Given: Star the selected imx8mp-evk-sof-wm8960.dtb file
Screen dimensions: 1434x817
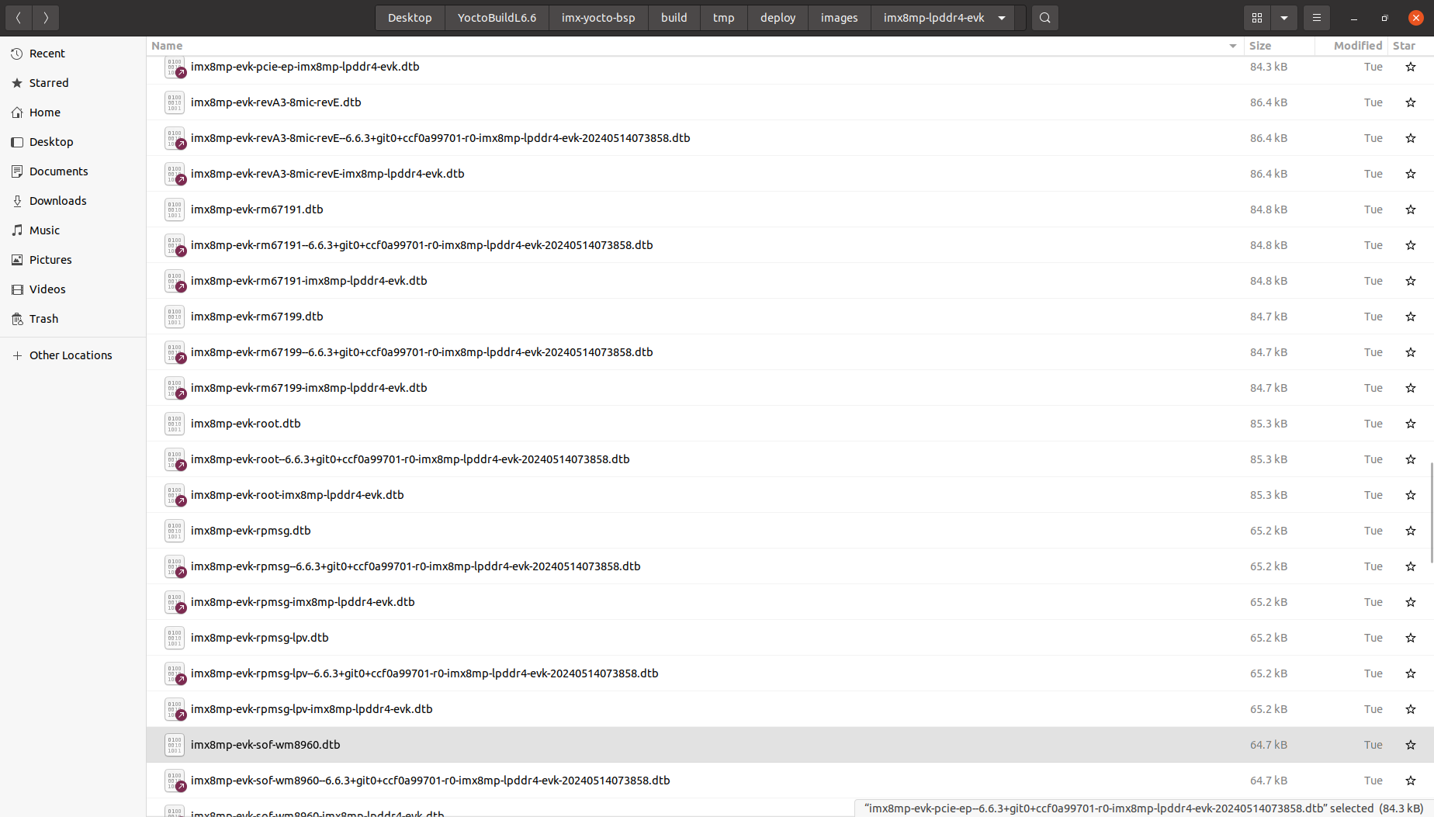Looking at the screenshot, I should (1410, 744).
